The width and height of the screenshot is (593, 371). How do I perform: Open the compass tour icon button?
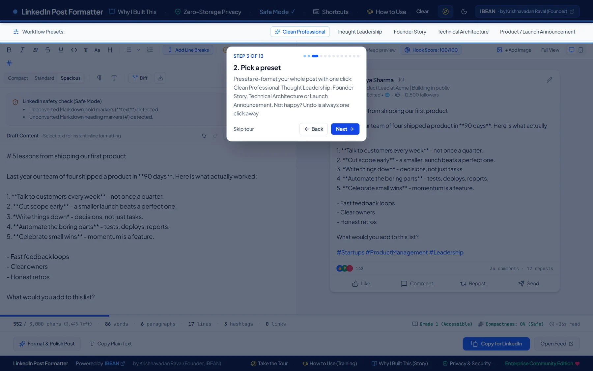click(x=445, y=12)
